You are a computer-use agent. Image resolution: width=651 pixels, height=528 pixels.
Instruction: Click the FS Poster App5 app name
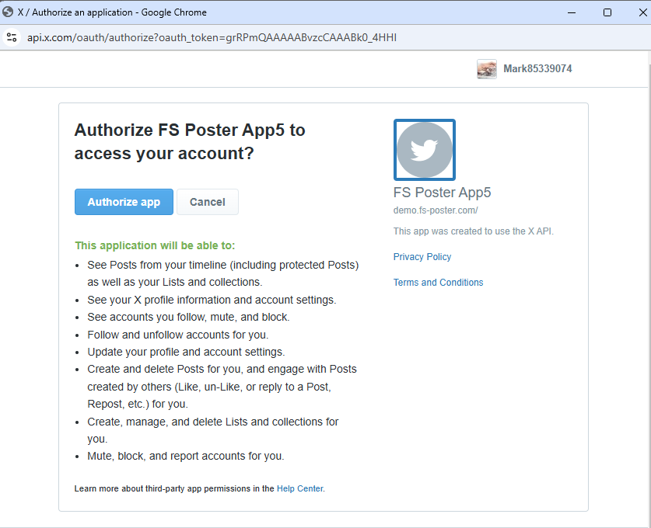(442, 193)
